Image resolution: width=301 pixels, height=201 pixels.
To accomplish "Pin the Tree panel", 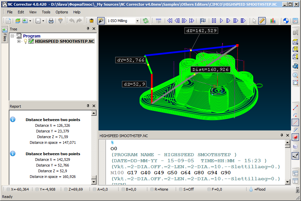I will tap(88, 29).
